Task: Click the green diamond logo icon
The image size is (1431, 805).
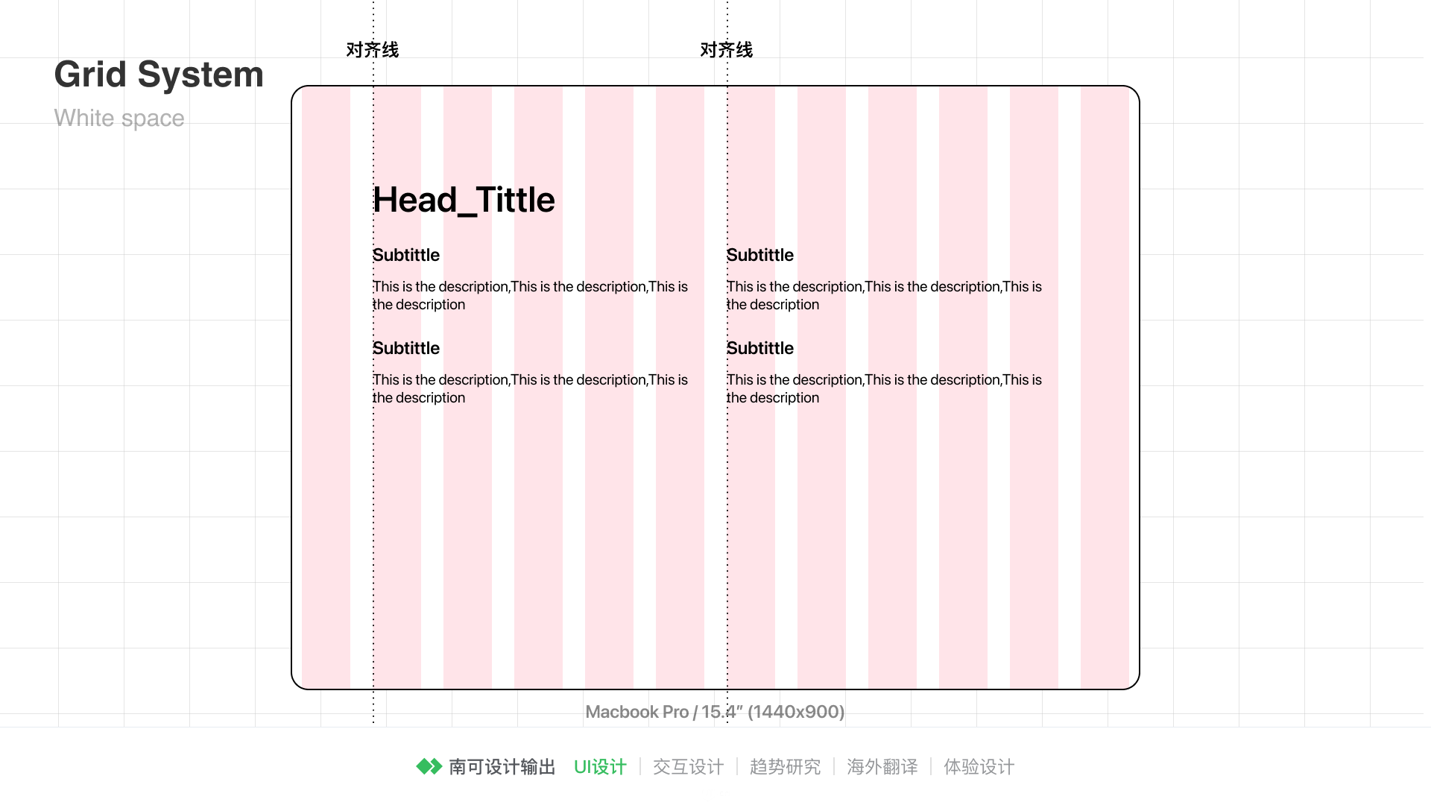Action: [x=429, y=766]
